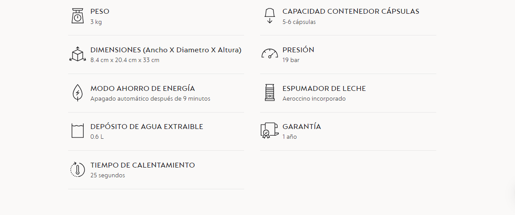The height and width of the screenshot is (215, 515).
Task: Click the PRESIÓN heading
Action: coord(298,50)
